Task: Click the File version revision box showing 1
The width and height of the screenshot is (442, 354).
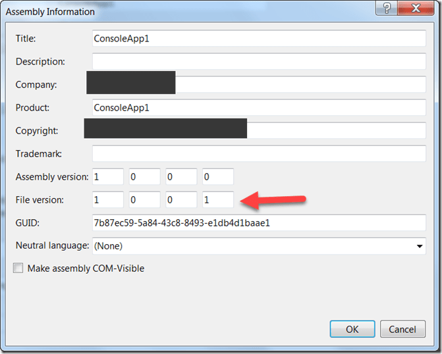Action: point(218,199)
